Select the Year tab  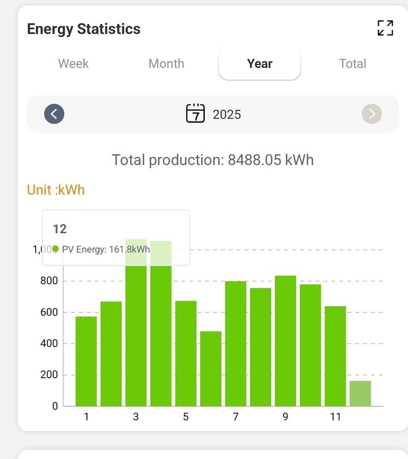pos(259,64)
